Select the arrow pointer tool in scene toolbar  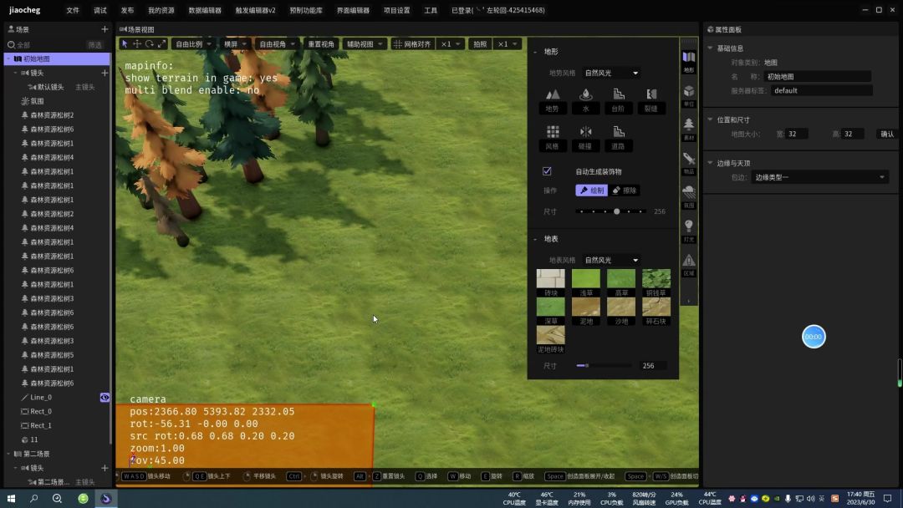coord(125,43)
